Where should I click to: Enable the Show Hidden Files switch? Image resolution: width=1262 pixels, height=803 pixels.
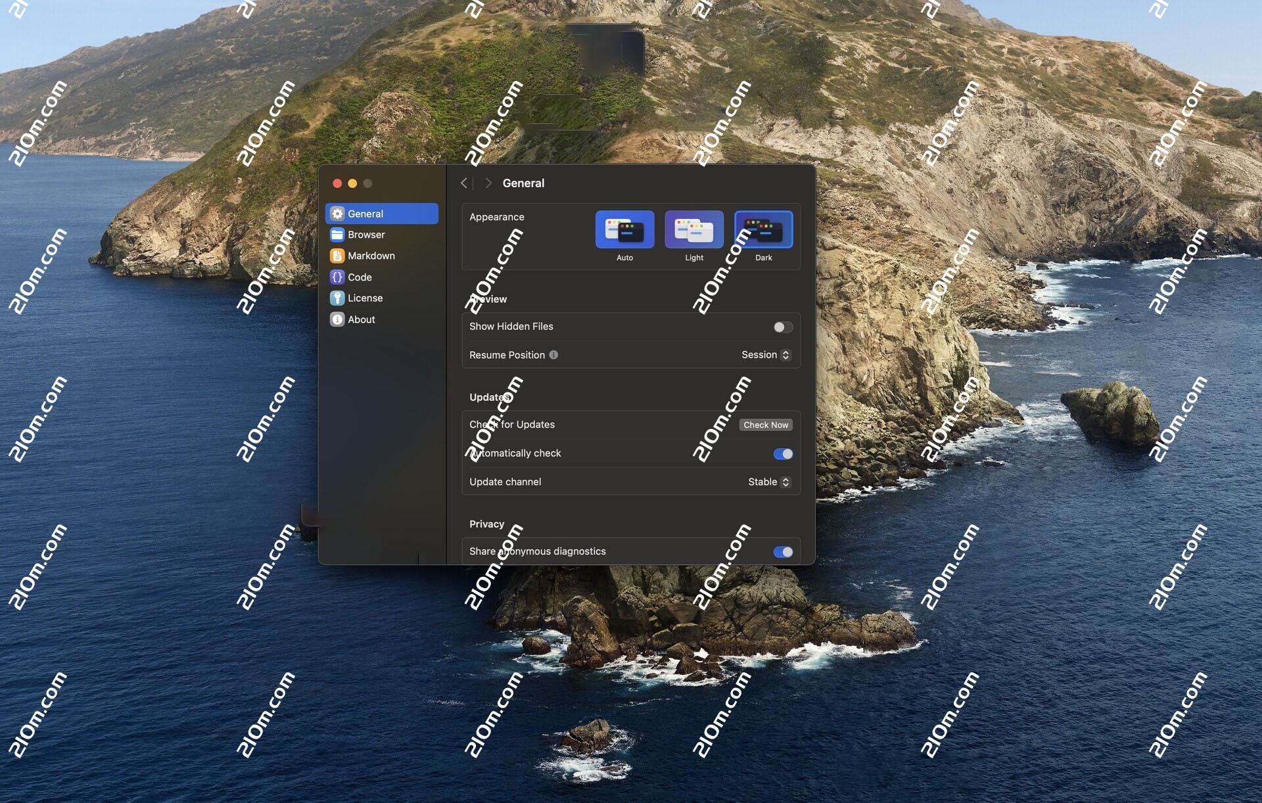[783, 327]
